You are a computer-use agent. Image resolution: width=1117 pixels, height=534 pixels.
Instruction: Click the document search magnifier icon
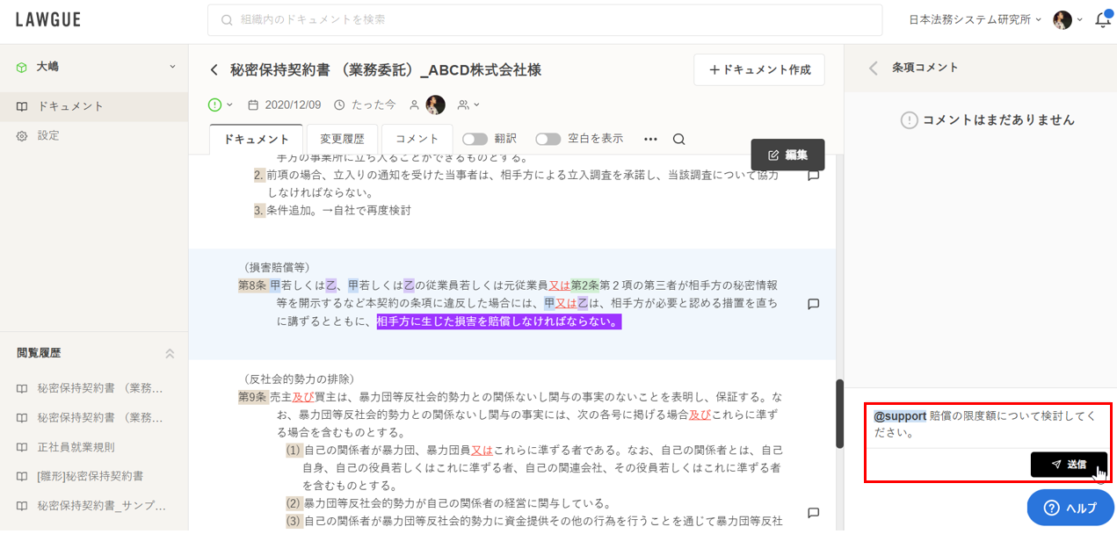pyautogui.click(x=678, y=139)
